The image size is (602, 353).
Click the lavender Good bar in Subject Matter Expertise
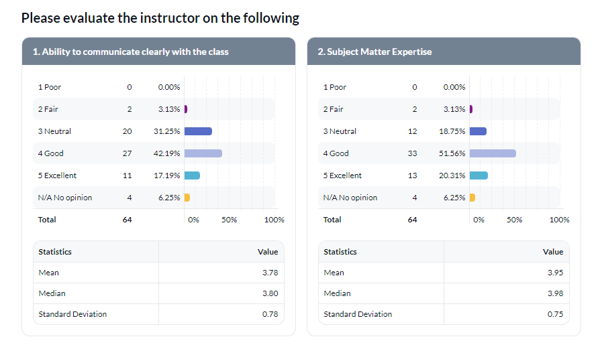pos(493,153)
